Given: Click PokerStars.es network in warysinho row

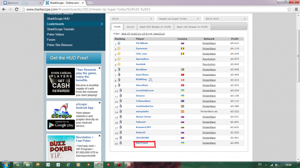Looking at the screenshot, I should [209, 111].
